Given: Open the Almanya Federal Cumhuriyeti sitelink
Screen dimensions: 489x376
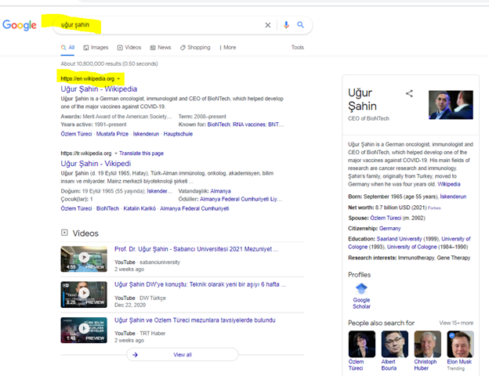Looking at the screenshot, I should point(194,208).
